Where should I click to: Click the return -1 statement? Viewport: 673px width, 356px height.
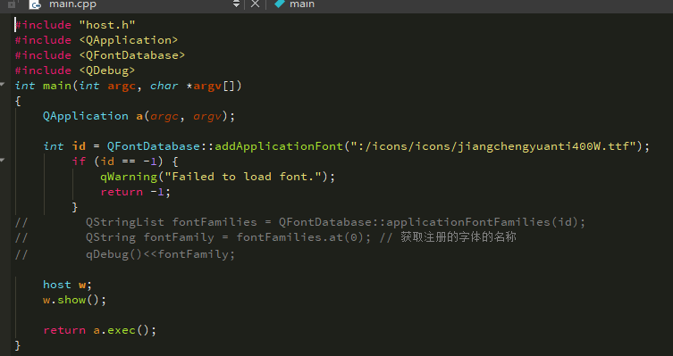pos(135,192)
